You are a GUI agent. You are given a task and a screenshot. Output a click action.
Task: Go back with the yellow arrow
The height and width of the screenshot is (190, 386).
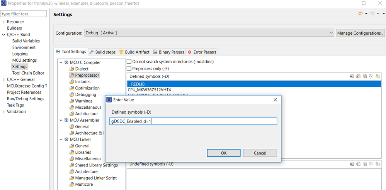coord(360,14)
